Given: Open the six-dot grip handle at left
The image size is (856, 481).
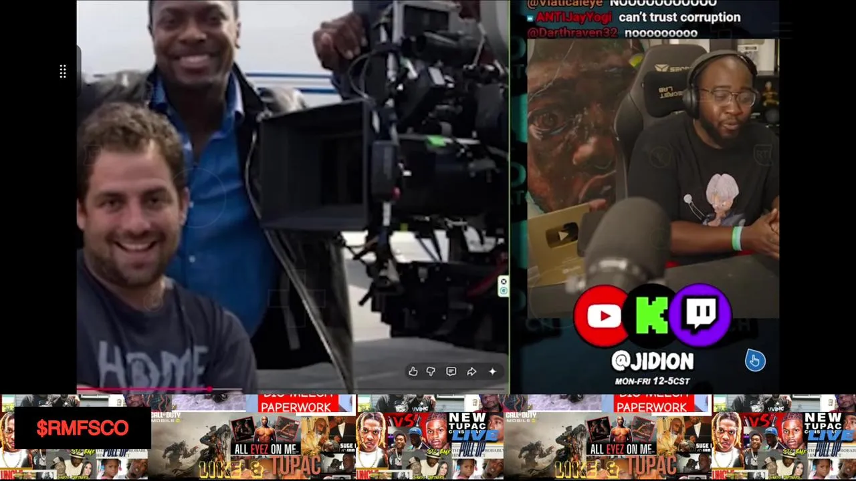Looking at the screenshot, I should (63, 71).
